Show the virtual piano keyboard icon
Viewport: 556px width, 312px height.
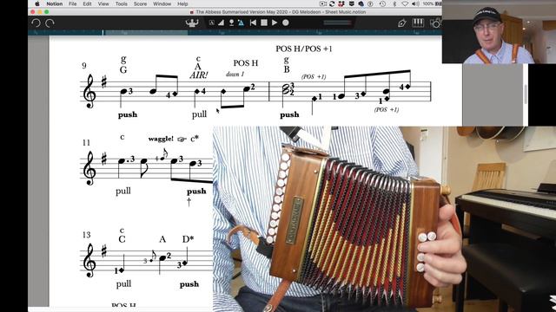(x=418, y=23)
